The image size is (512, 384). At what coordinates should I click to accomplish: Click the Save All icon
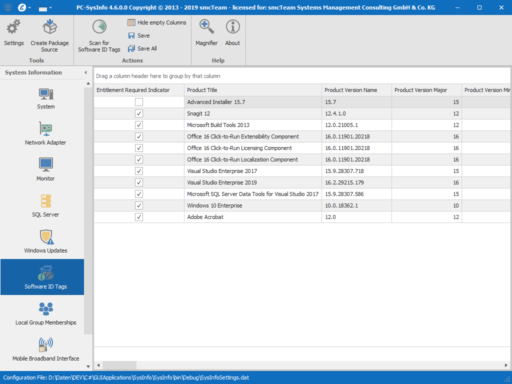pos(131,48)
